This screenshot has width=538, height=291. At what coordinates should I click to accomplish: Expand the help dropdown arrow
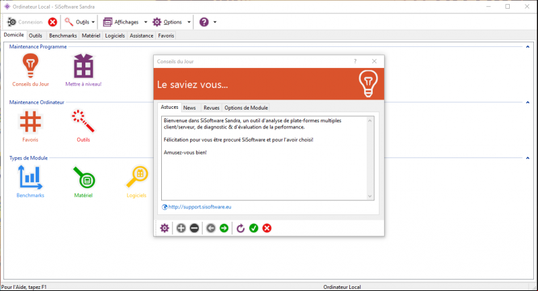(215, 22)
